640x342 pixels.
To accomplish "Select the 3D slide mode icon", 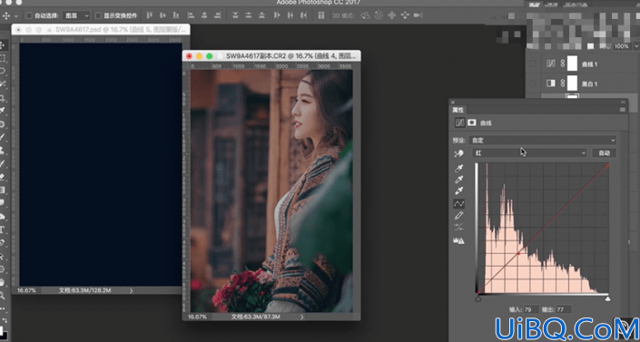I will click(x=405, y=15).
